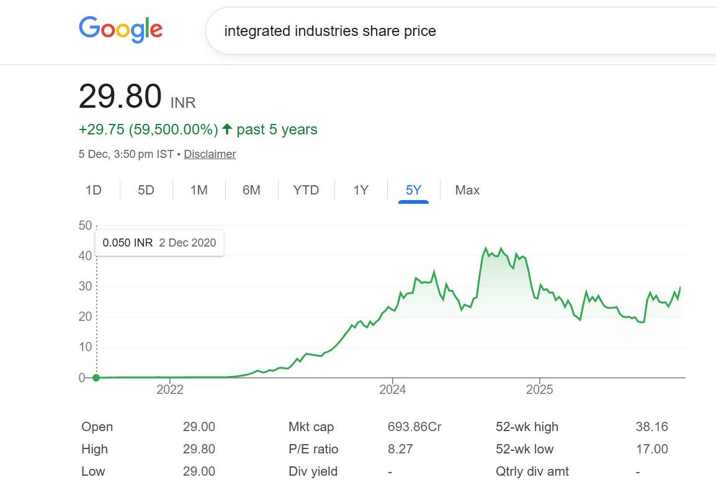Open the 1M price chart
716x498 pixels.
tap(199, 190)
